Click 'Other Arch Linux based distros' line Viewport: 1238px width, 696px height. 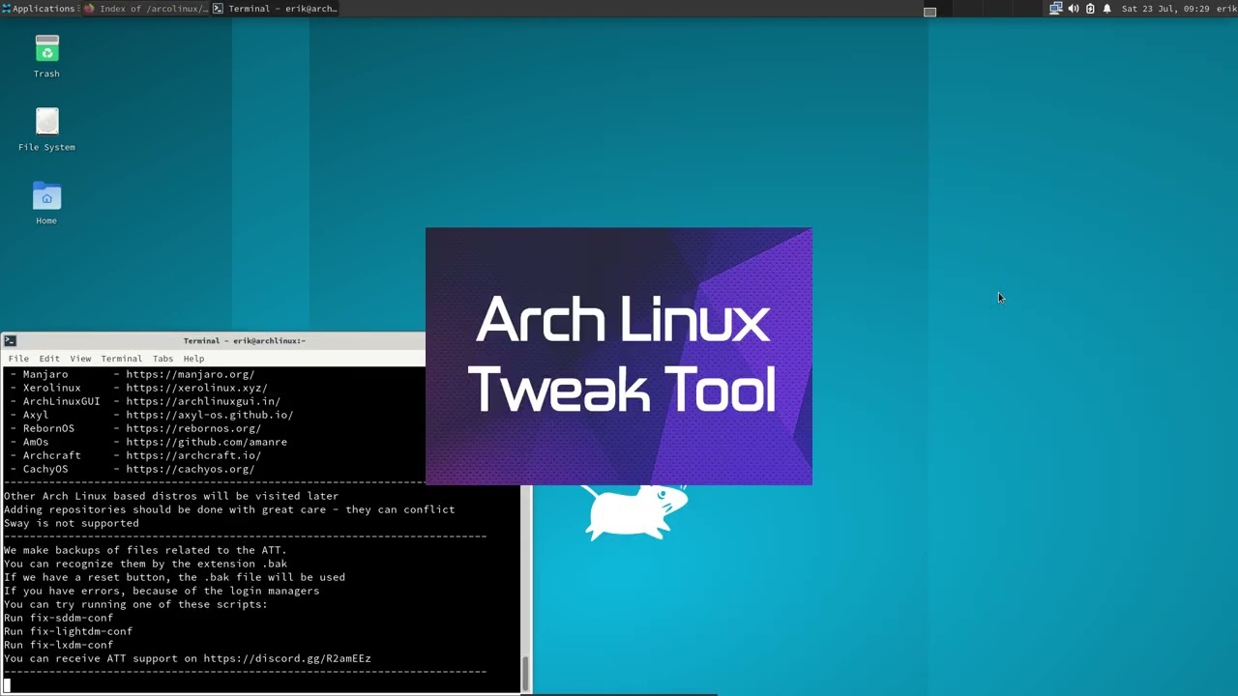coord(171,496)
